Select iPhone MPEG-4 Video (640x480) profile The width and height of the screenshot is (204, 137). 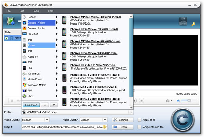click(x=95, y=99)
